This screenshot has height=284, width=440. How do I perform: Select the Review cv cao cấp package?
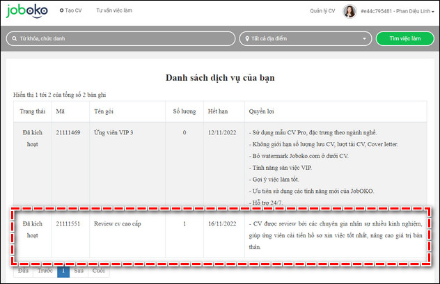point(117,225)
